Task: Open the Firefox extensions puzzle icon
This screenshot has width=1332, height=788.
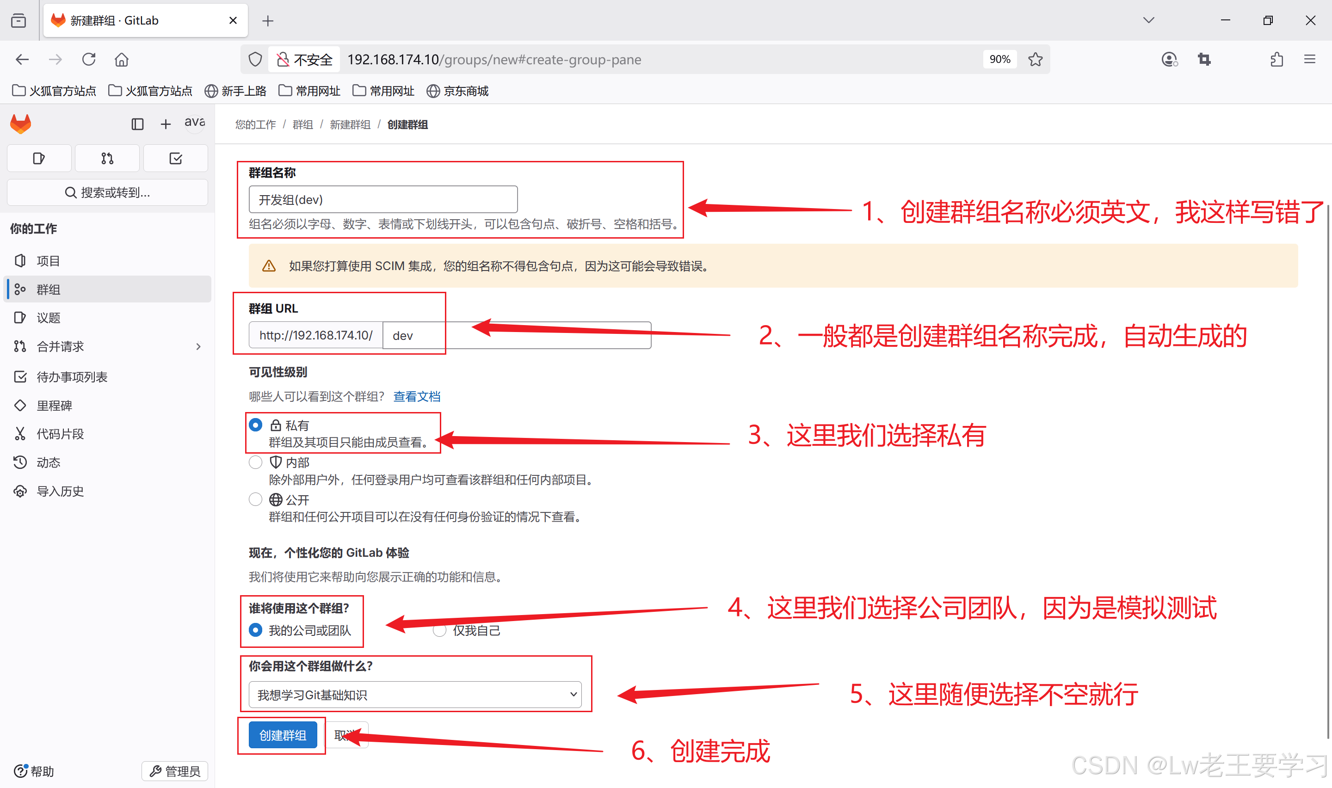Action: (x=1277, y=60)
